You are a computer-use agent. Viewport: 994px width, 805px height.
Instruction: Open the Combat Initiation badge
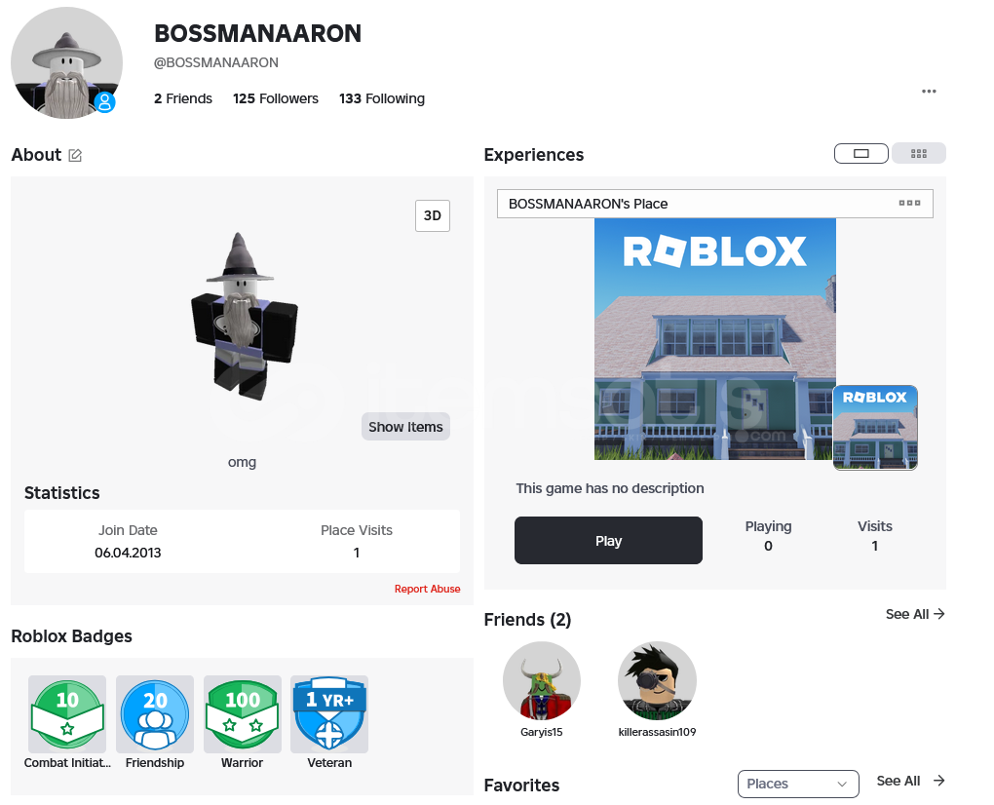67,713
